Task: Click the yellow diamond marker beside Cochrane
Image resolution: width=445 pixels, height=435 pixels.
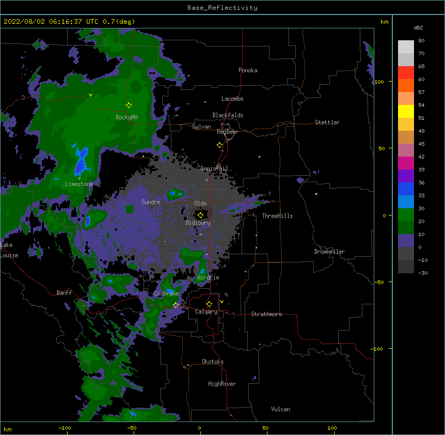Action: [176, 305]
